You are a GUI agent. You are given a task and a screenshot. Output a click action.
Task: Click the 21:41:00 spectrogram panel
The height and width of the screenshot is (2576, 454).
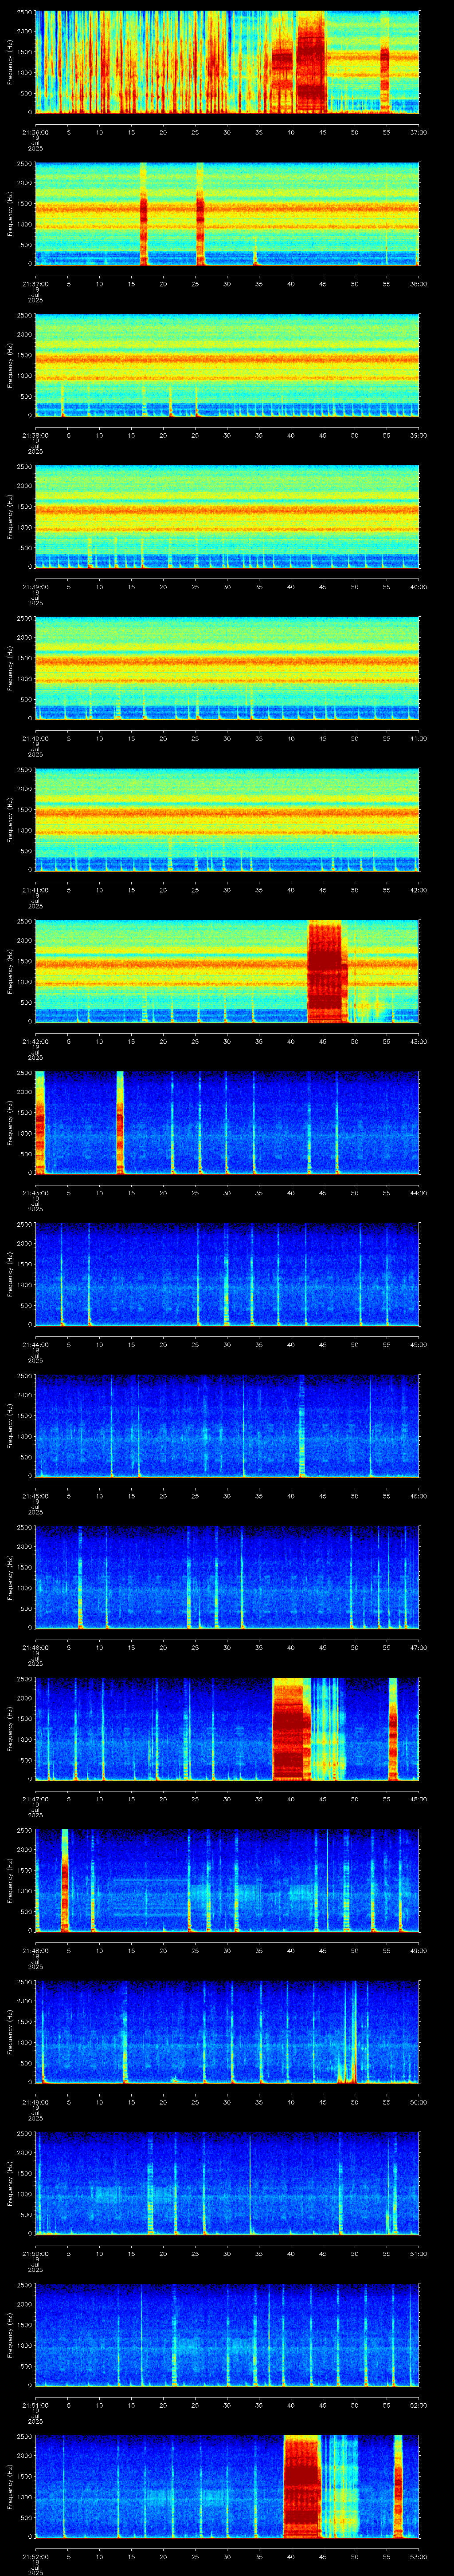[x=227, y=821]
